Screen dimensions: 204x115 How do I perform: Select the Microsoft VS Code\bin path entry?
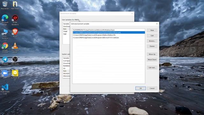click(109, 38)
